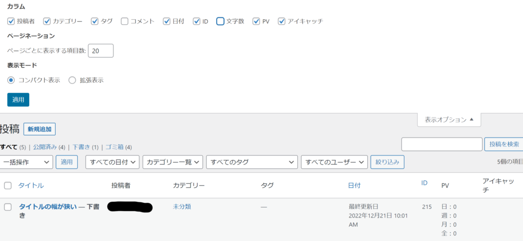Expand the すべてのユーザー dropdown

[x=335, y=162]
